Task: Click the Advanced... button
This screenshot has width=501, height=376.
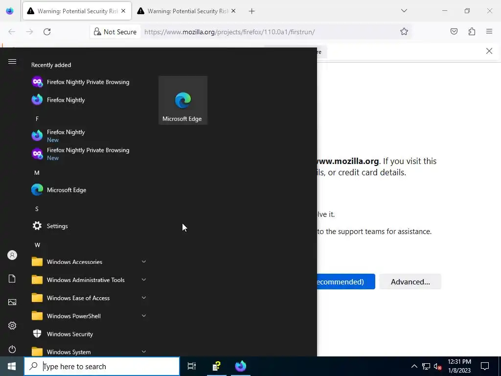Action: point(410,282)
